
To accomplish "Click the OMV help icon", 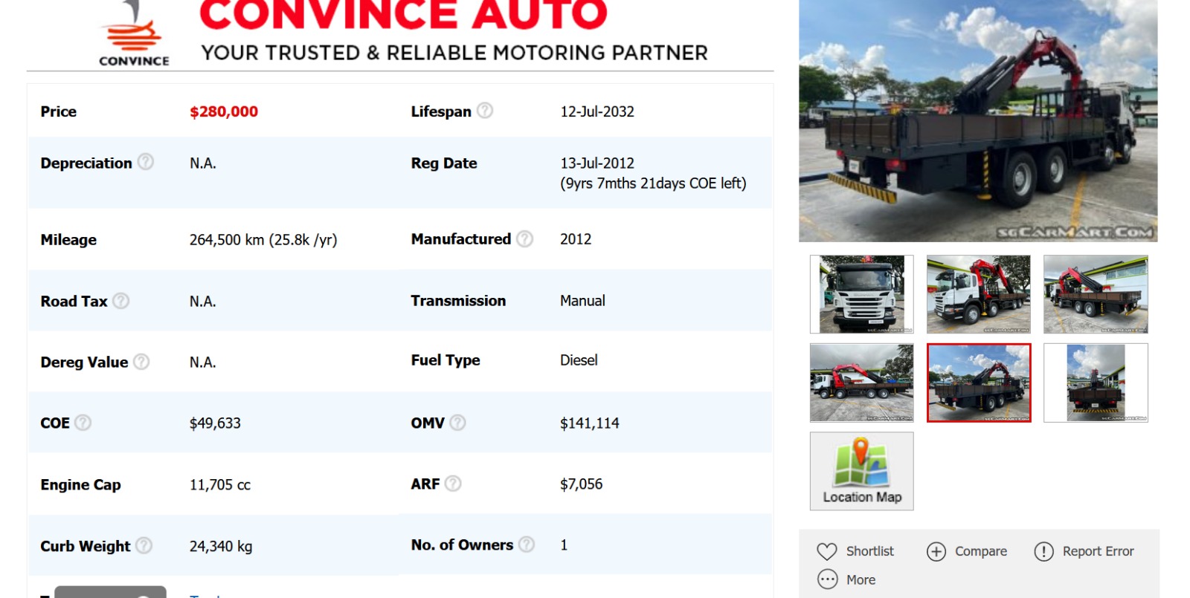I will [x=458, y=423].
